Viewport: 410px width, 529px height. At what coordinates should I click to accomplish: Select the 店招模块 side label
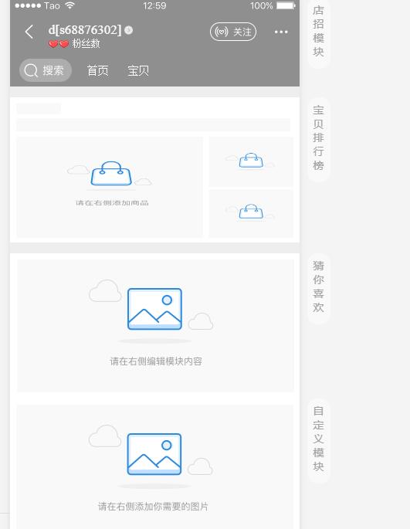tap(318, 31)
